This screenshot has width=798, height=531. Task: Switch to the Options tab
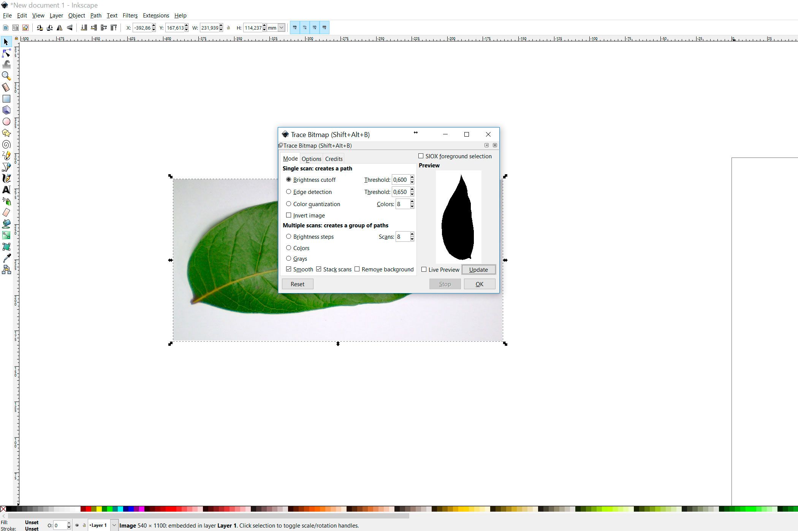[311, 159]
